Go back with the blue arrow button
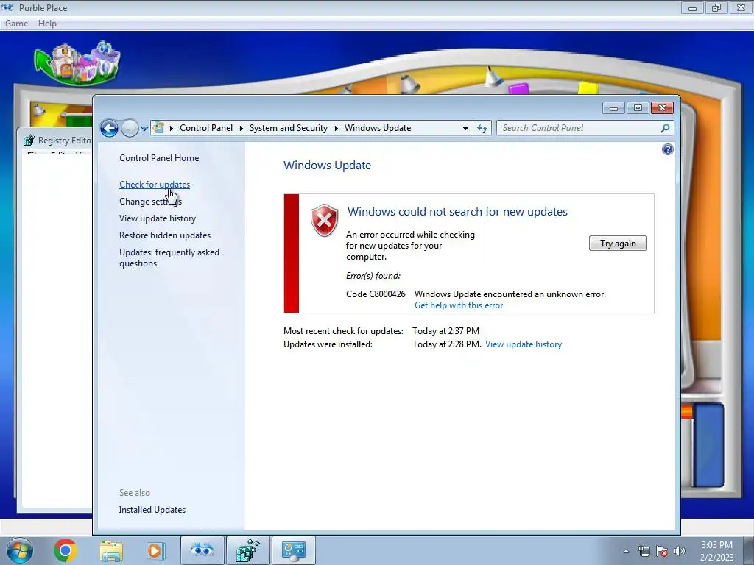 coord(109,128)
